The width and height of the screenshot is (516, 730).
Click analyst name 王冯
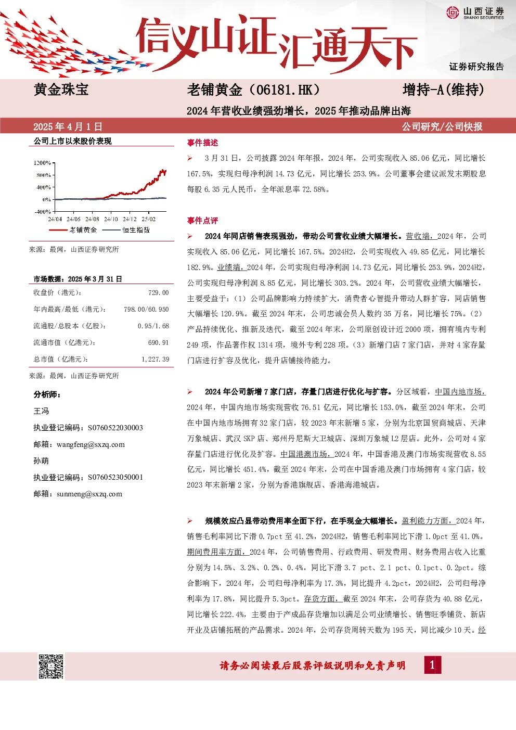point(41,411)
